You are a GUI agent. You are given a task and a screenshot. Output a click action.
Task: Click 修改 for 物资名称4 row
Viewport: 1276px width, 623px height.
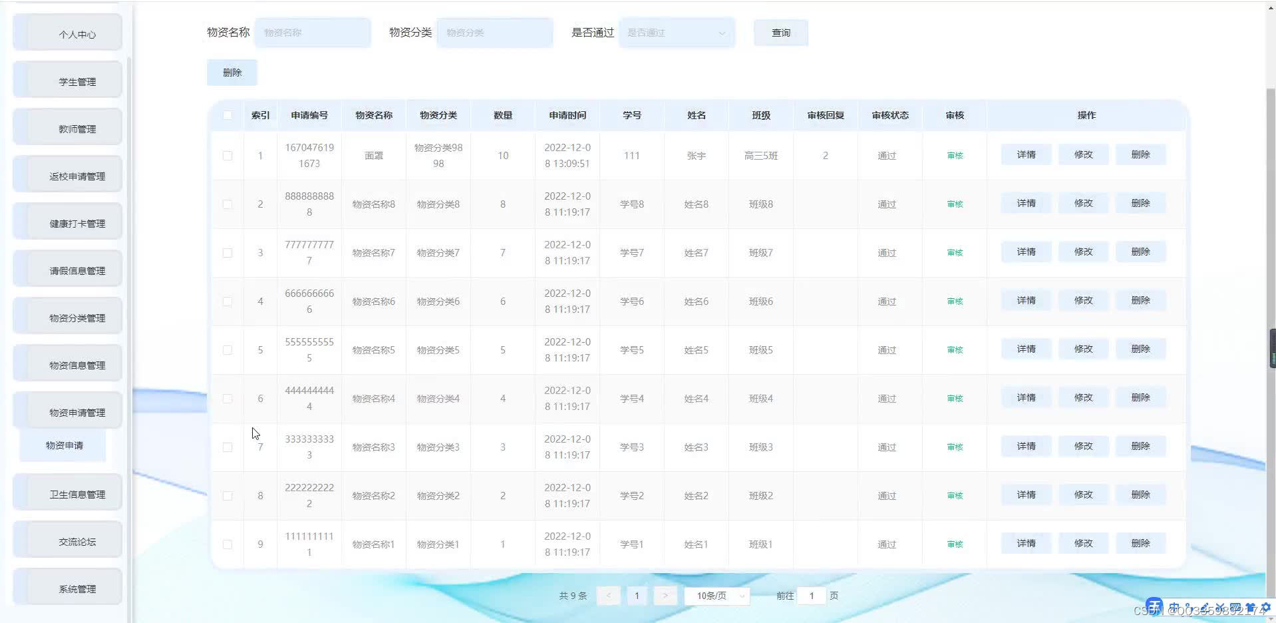click(x=1084, y=397)
